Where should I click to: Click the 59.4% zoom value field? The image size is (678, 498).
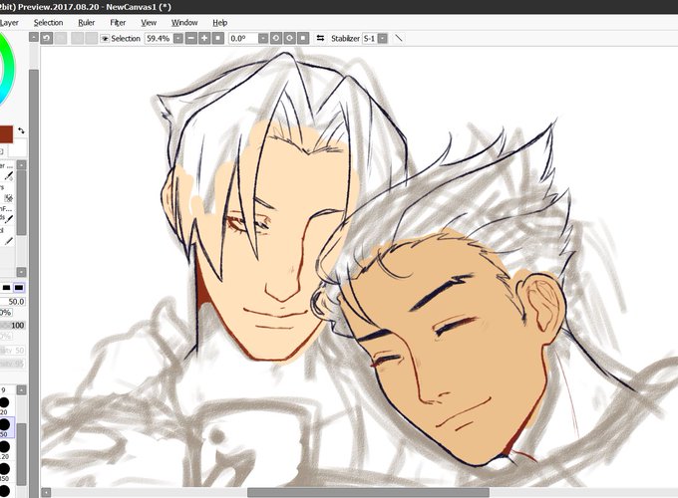click(159, 39)
